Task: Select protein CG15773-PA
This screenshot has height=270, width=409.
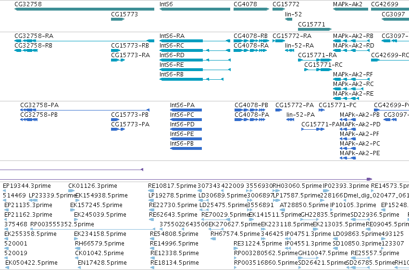Action: coord(118,129)
